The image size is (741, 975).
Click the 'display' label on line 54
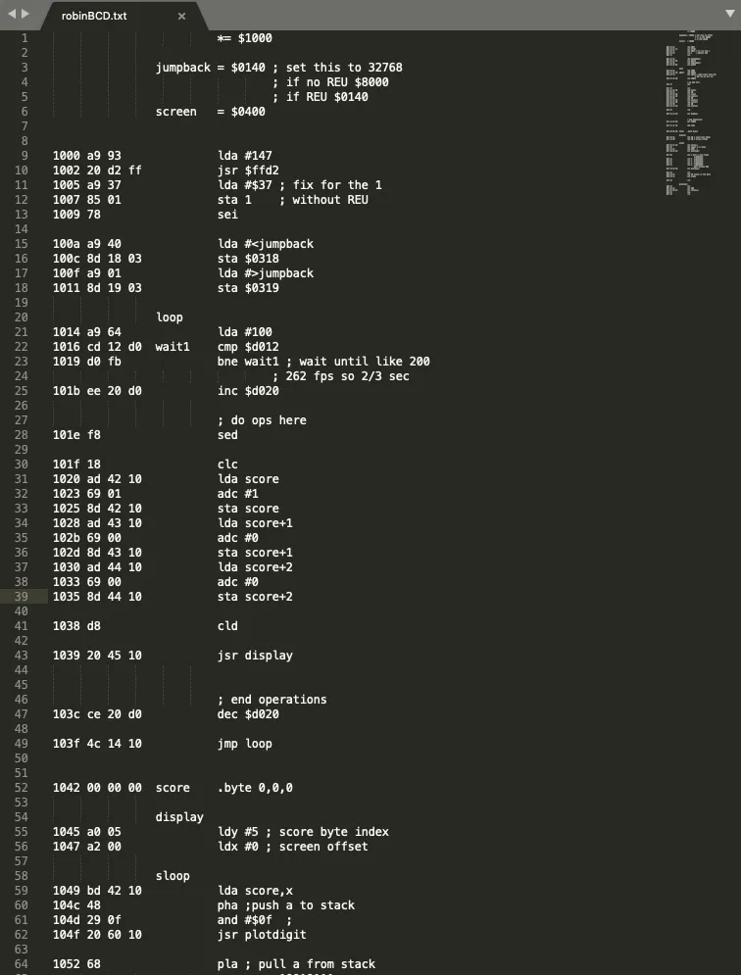179,817
